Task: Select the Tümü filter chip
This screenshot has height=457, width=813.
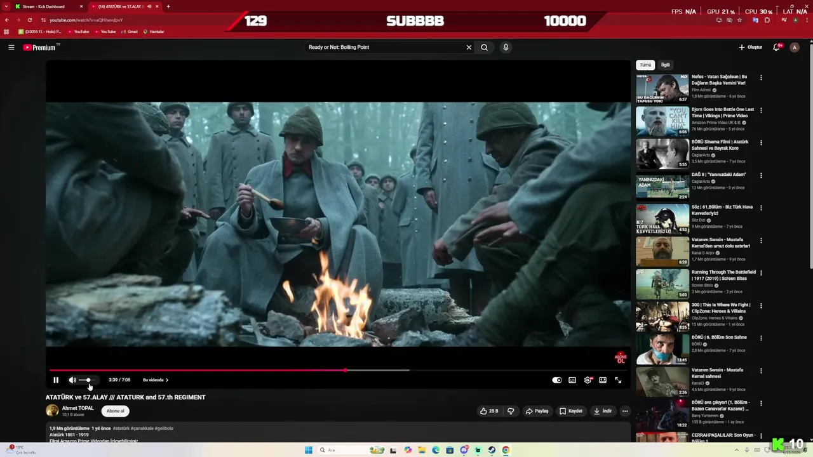Action: pyautogui.click(x=645, y=65)
